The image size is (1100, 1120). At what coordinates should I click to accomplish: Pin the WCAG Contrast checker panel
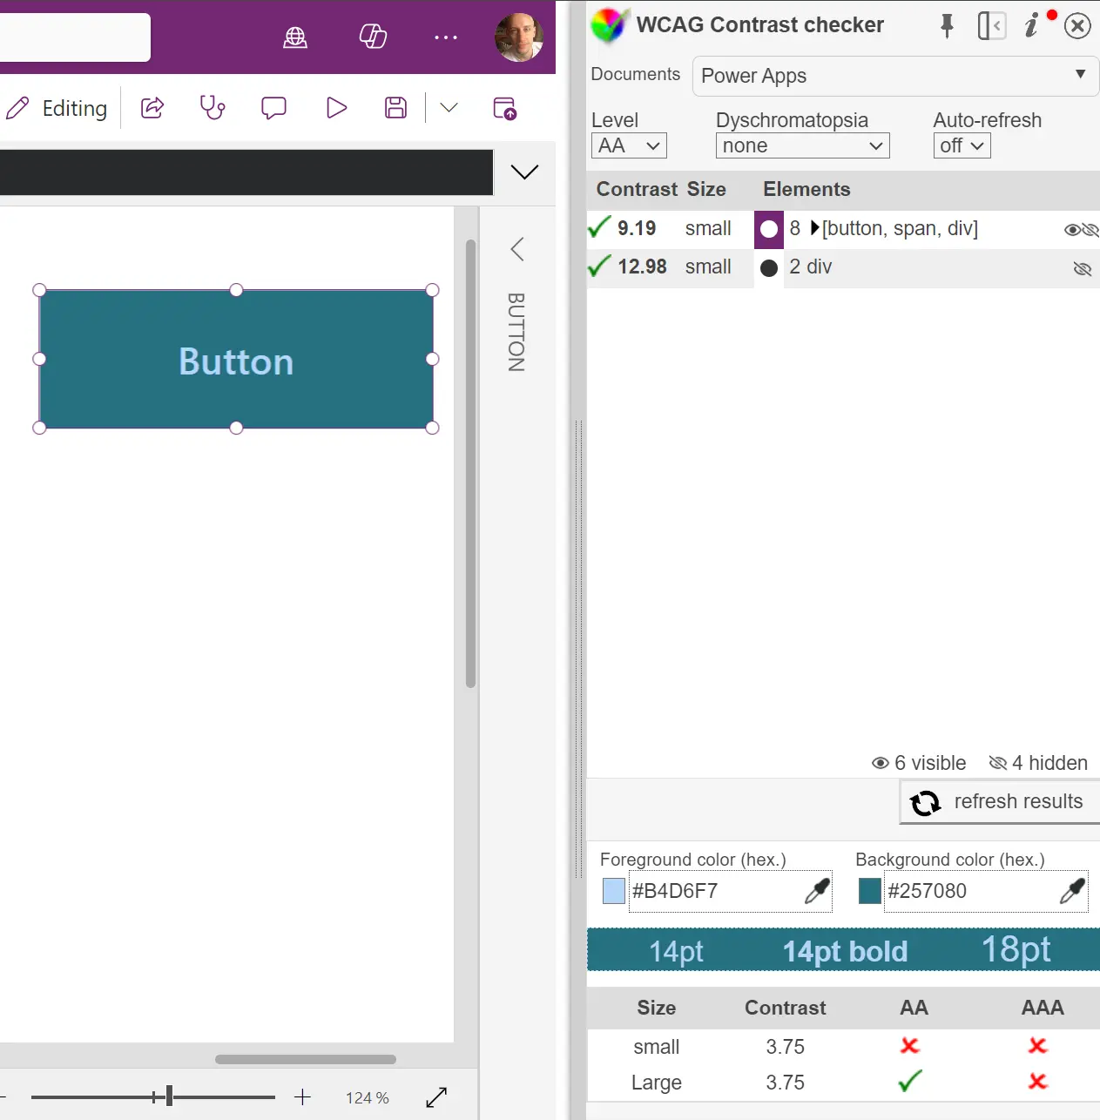pyautogui.click(x=947, y=26)
